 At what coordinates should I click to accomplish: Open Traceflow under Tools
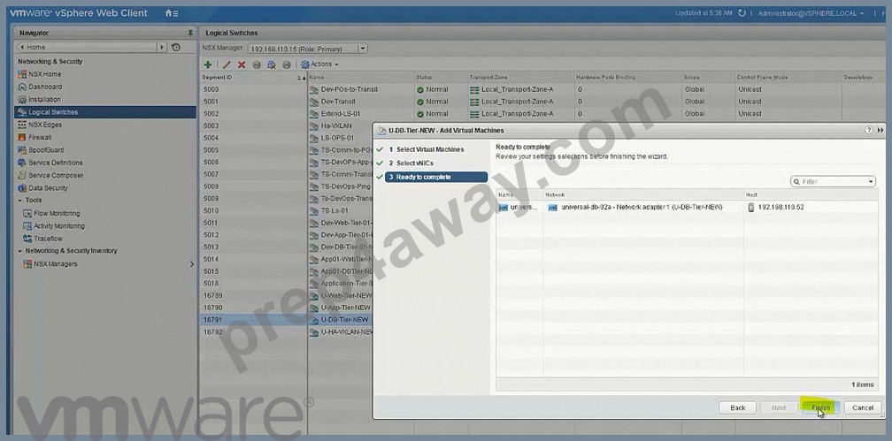pos(48,239)
